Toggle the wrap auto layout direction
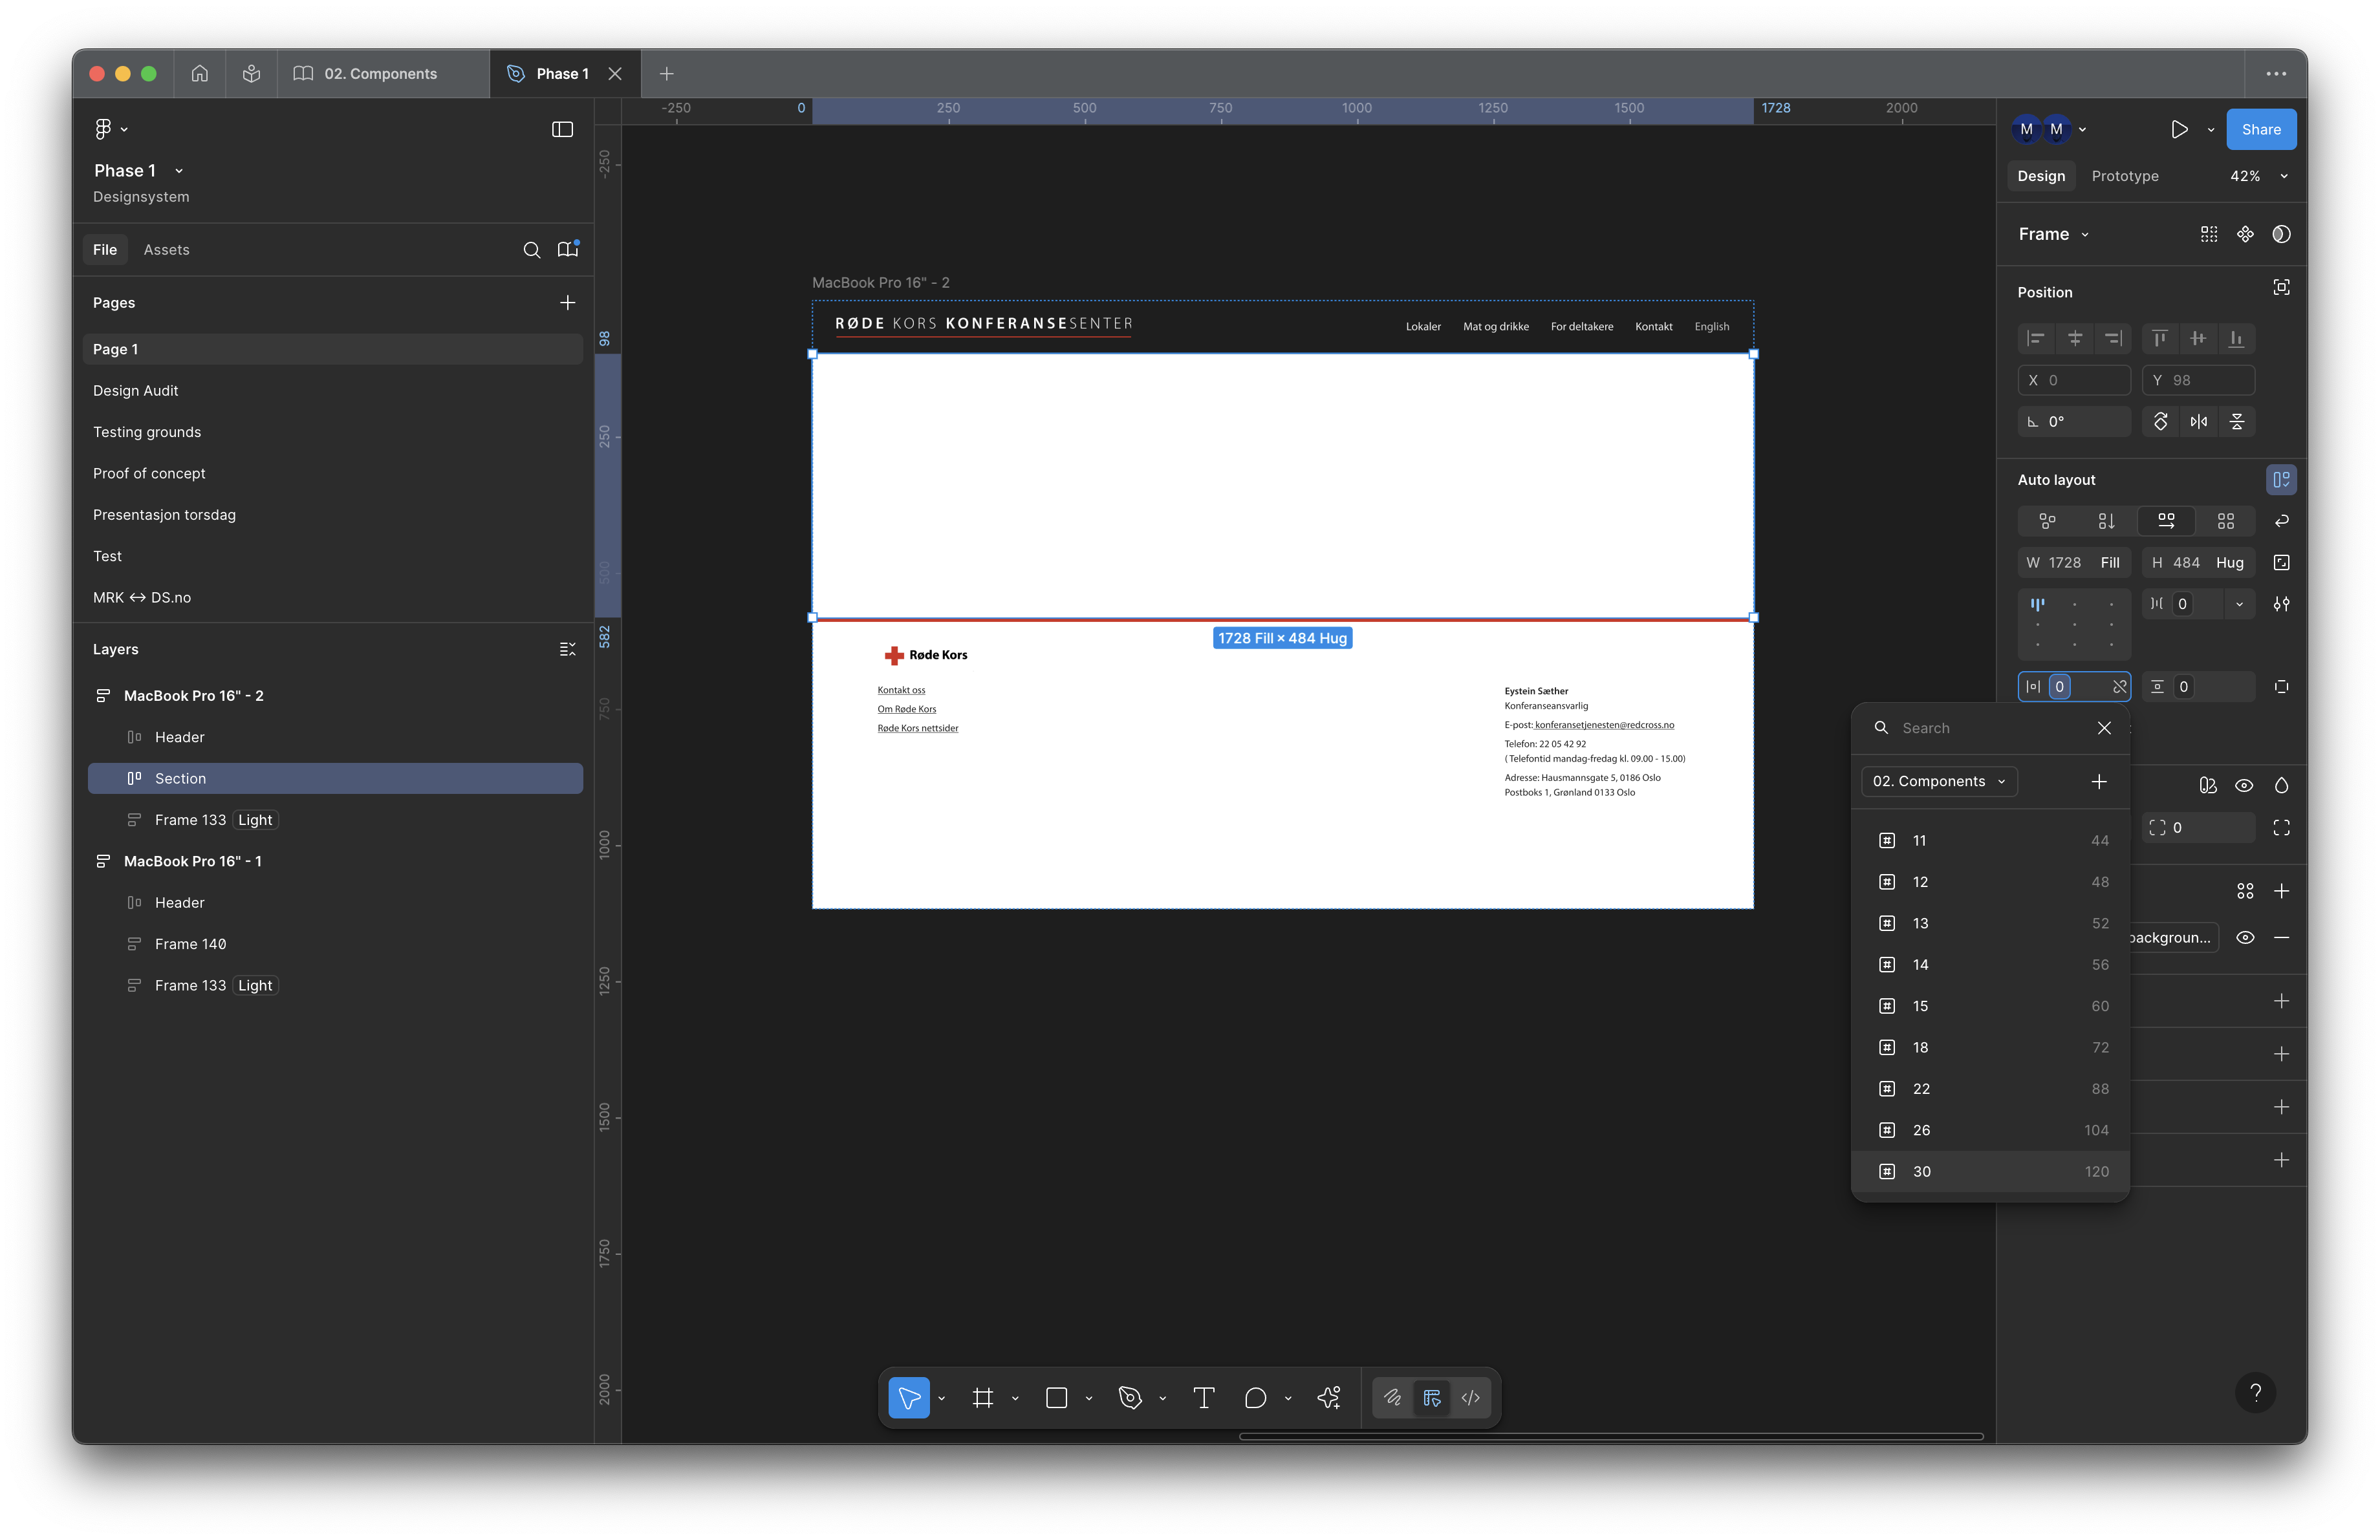This screenshot has width=2380, height=1540. point(2282,520)
